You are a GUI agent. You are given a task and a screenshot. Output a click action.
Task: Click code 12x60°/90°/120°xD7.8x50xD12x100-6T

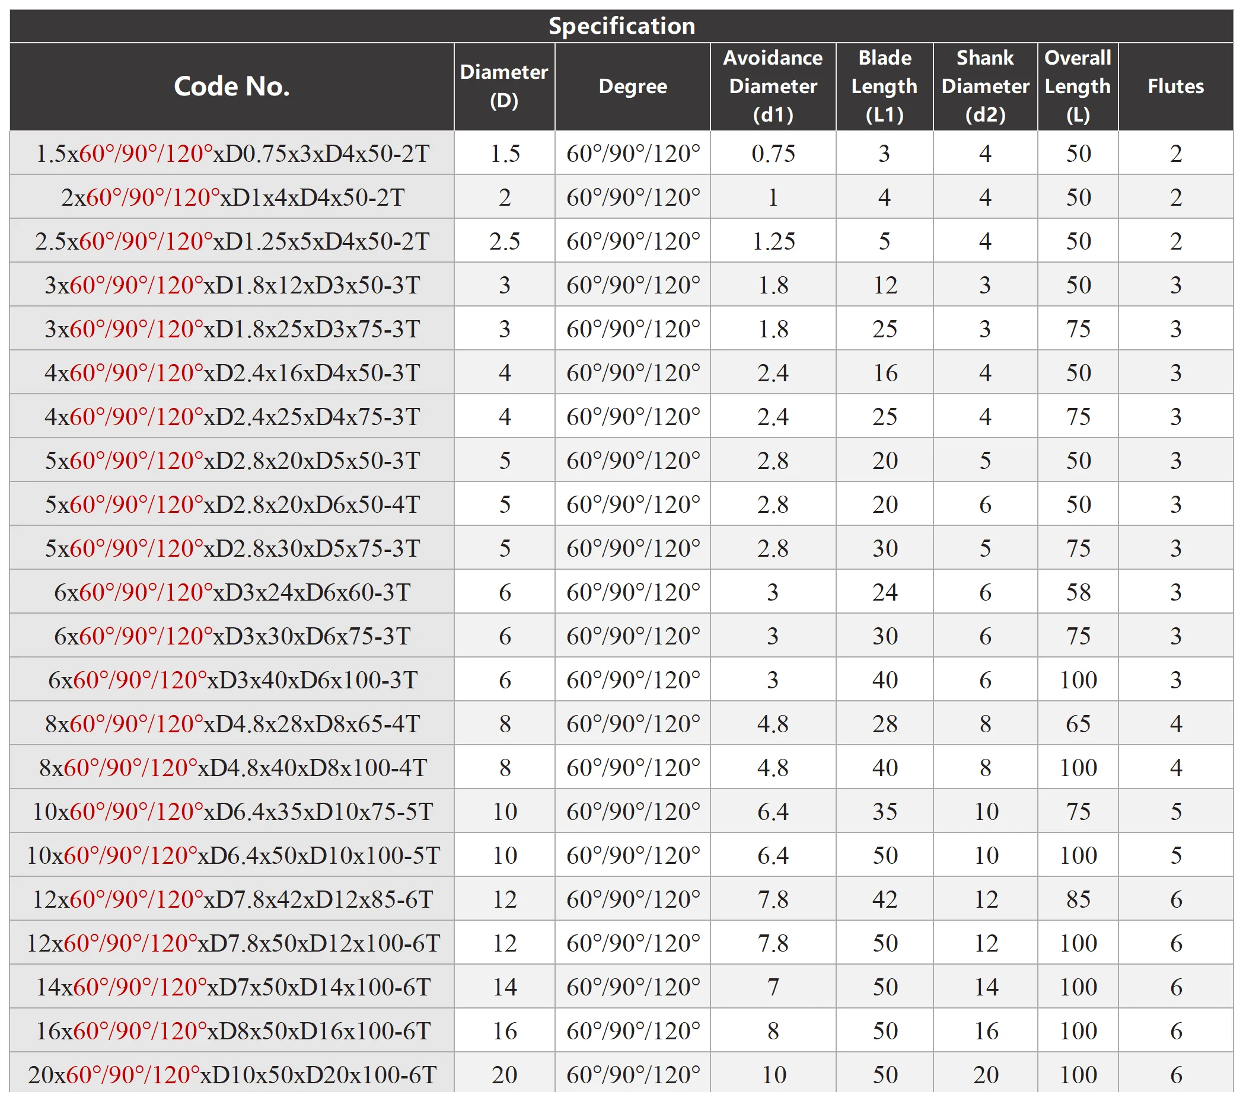click(x=232, y=943)
